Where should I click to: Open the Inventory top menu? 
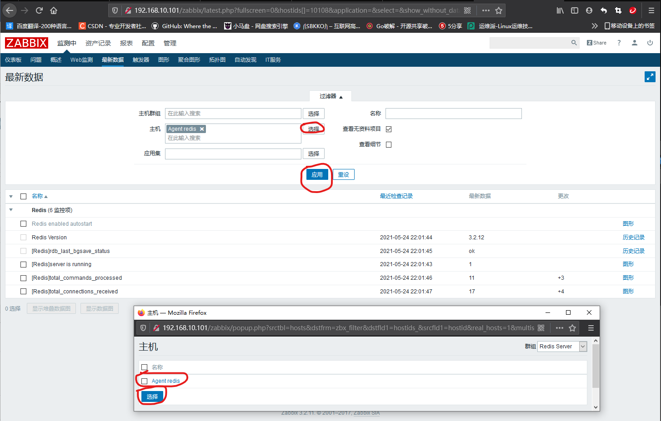click(x=98, y=43)
